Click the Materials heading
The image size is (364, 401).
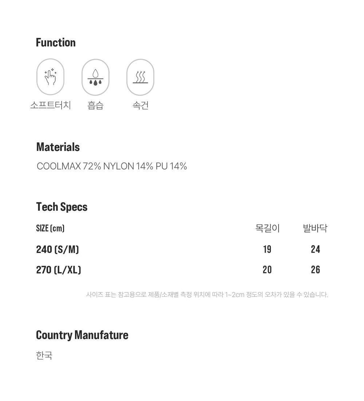[x=58, y=147]
